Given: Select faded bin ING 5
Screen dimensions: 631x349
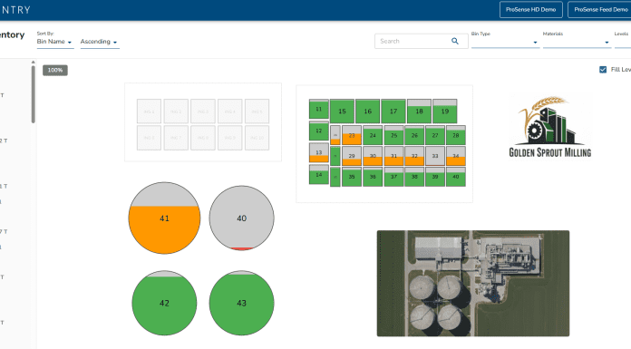Looking at the screenshot, I should 257,111.
